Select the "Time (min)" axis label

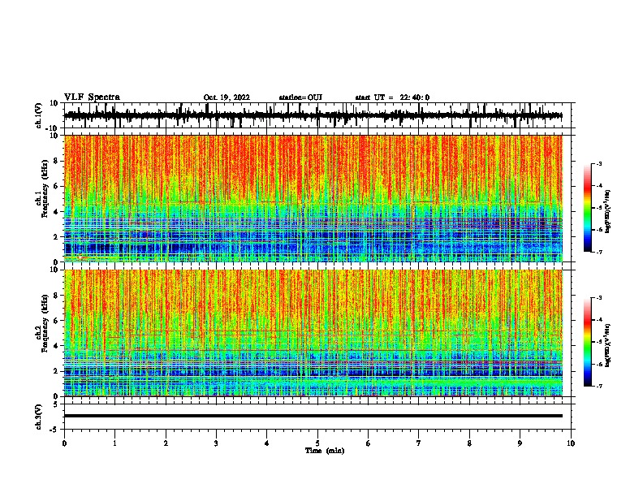(x=325, y=451)
